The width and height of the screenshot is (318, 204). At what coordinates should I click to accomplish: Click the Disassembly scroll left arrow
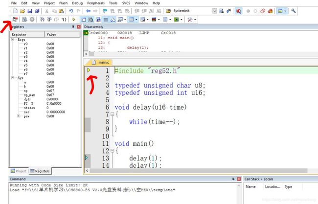point(86,54)
